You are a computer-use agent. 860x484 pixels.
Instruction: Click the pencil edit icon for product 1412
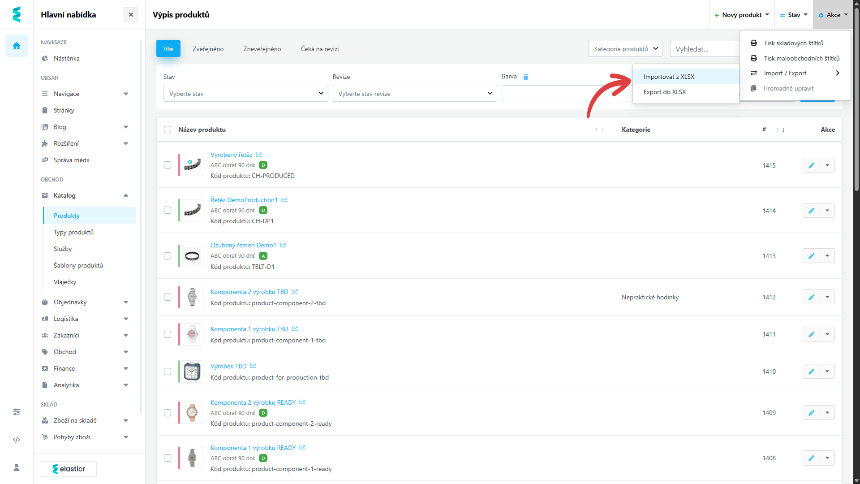pyautogui.click(x=811, y=297)
